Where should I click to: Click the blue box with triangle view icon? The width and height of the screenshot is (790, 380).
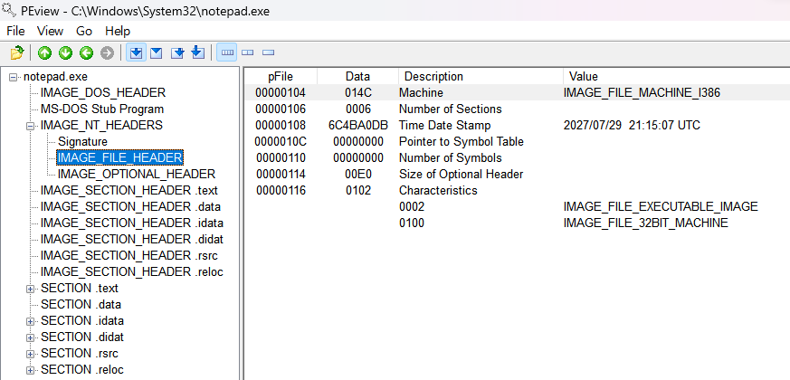click(157, 52)
